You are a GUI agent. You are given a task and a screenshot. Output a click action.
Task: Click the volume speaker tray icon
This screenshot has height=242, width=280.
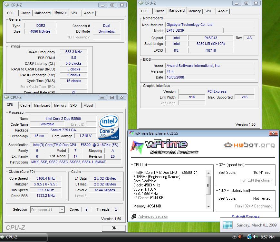pos(256,237)
